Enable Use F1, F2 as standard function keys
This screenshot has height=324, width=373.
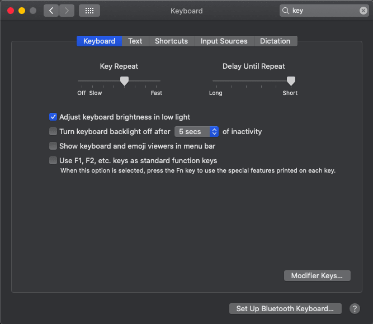pyautogui.click(x=53, y=160)
